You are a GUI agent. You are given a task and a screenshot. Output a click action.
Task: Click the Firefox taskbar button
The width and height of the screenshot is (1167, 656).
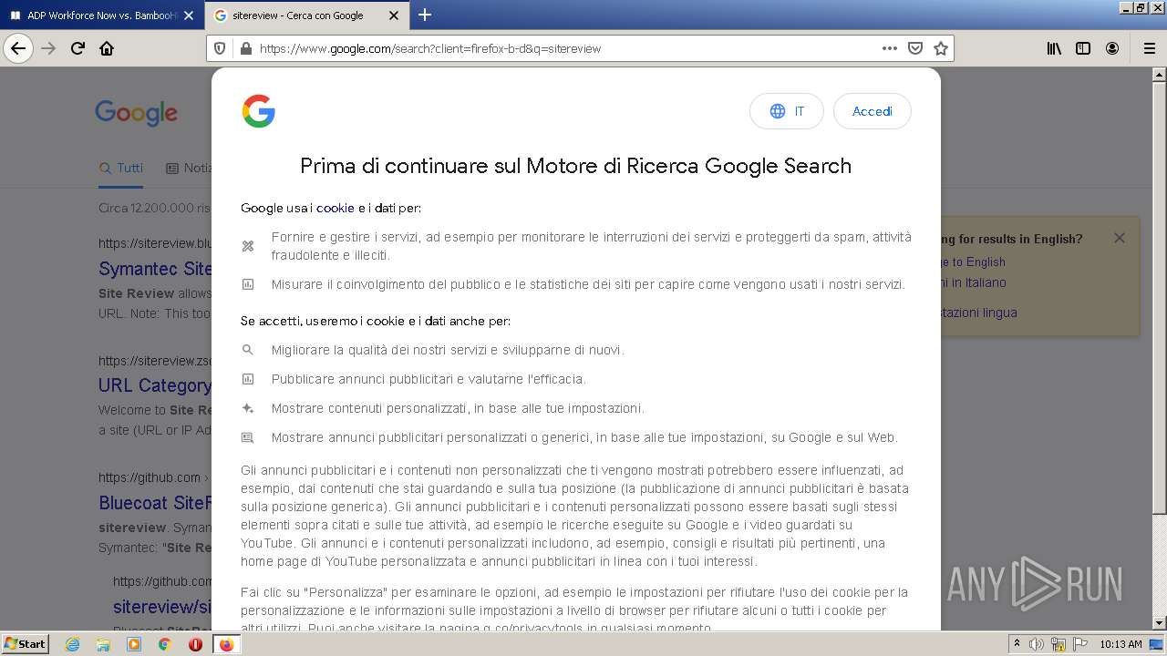pos(226,644)
